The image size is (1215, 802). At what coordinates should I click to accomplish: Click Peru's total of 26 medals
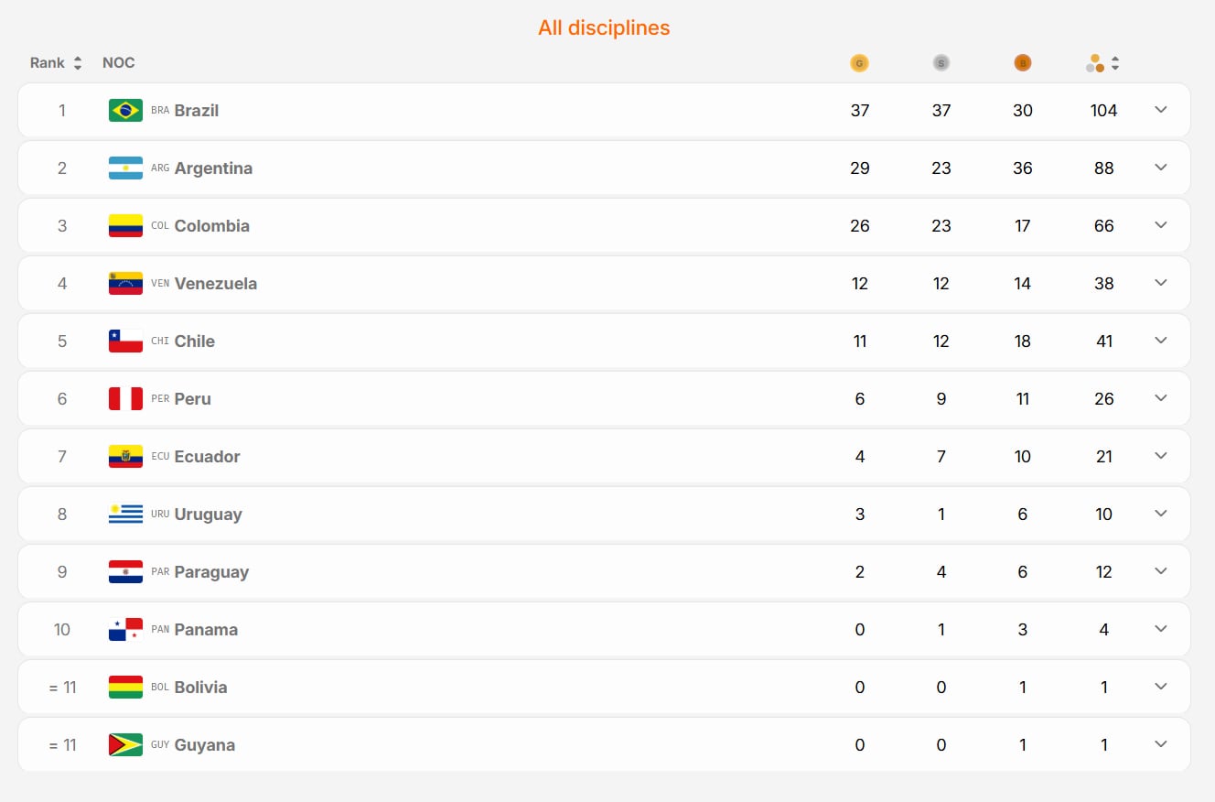[x=1104, y=399]
